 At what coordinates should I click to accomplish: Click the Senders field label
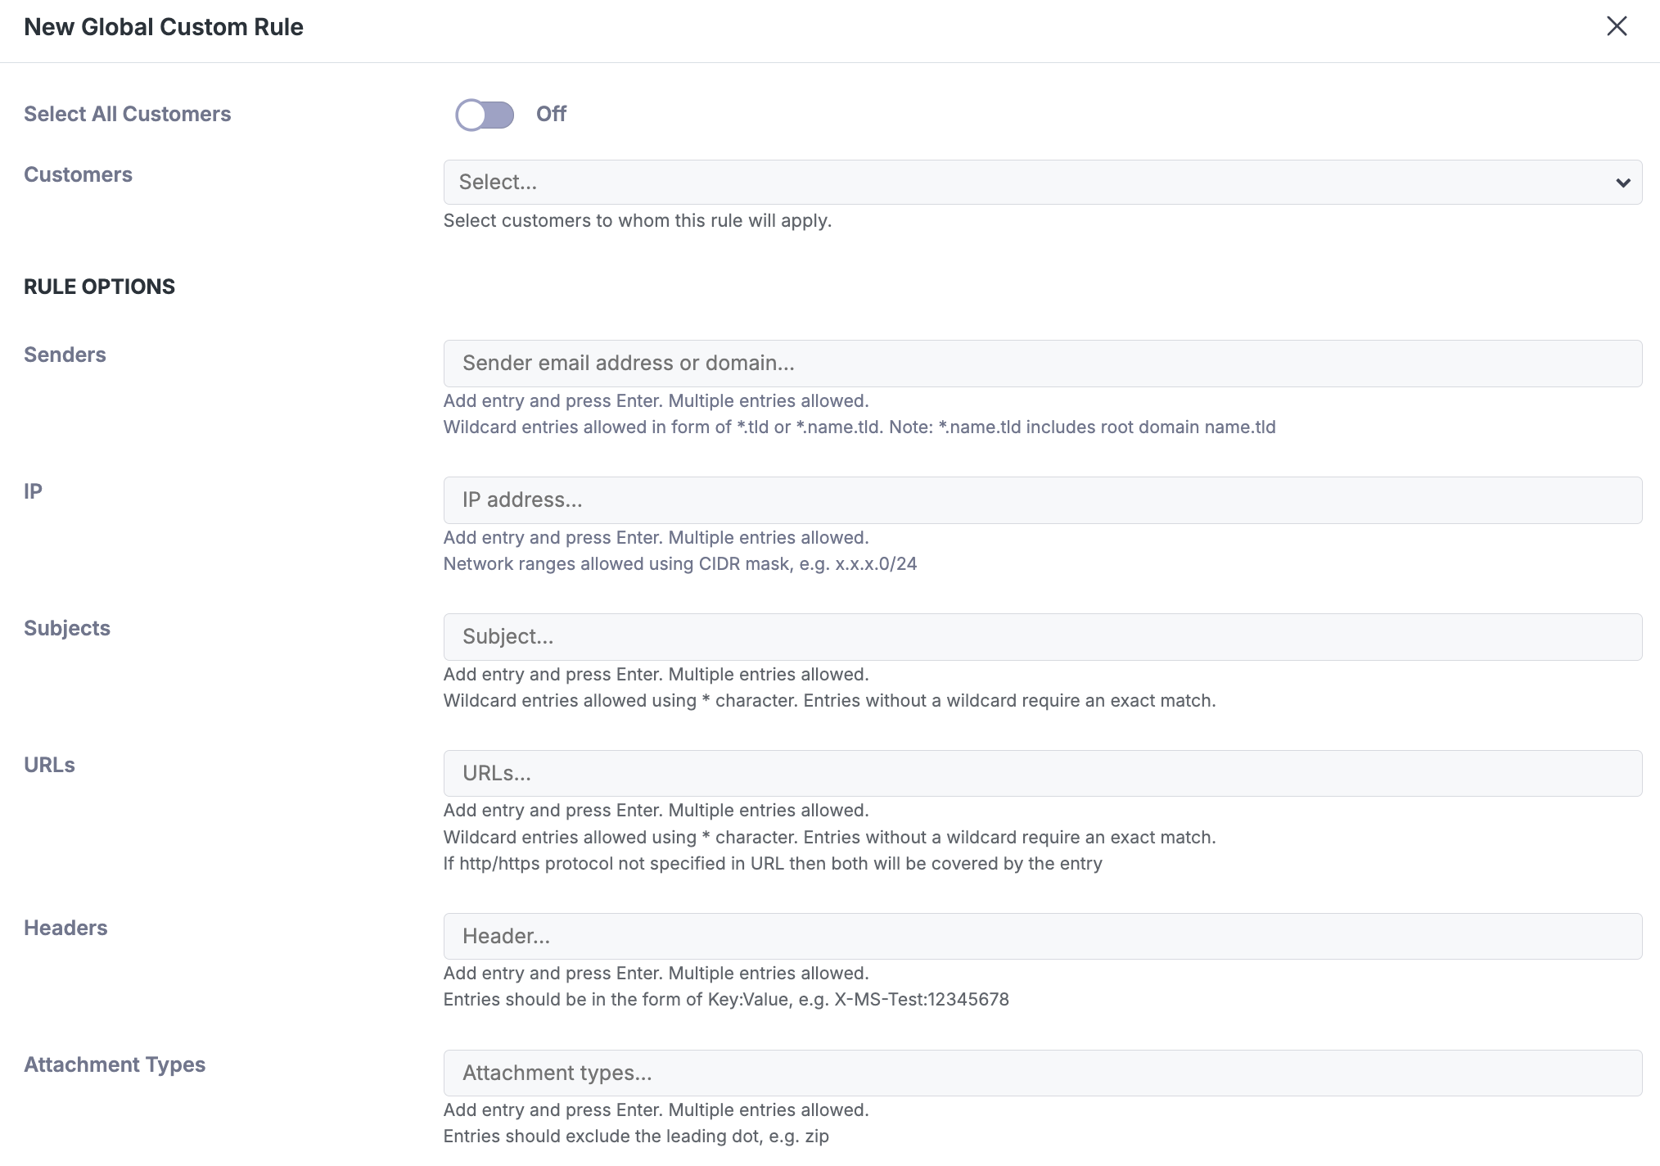[65, 355]
